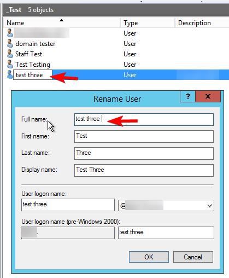Viewport: 229px width, 278px height.
Task: Click the User logon name field
Action: click(68, 205)
